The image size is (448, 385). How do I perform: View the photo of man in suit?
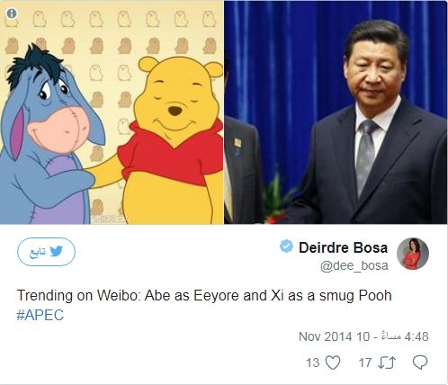[336, 112]
